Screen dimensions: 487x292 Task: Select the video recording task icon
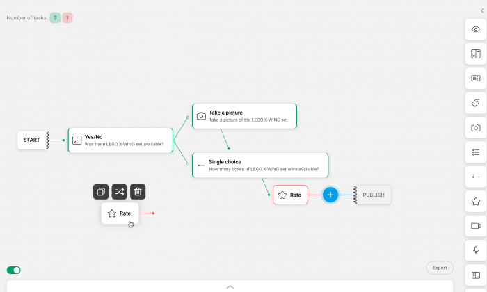click(x=475, y=226)
